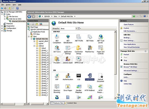149x109 pixels.
Task: Open the Help menu
Action: (20, 5)
